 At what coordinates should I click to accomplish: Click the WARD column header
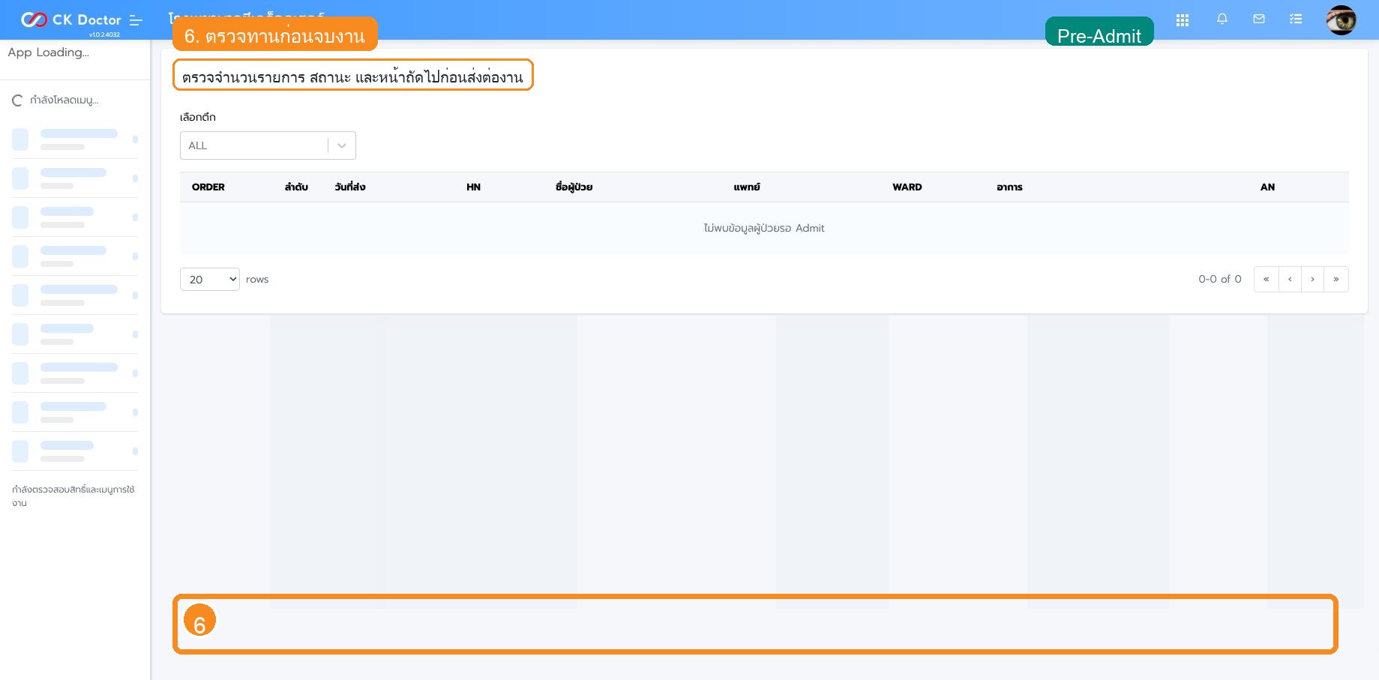pyautogui.click(x=907, y=187)
